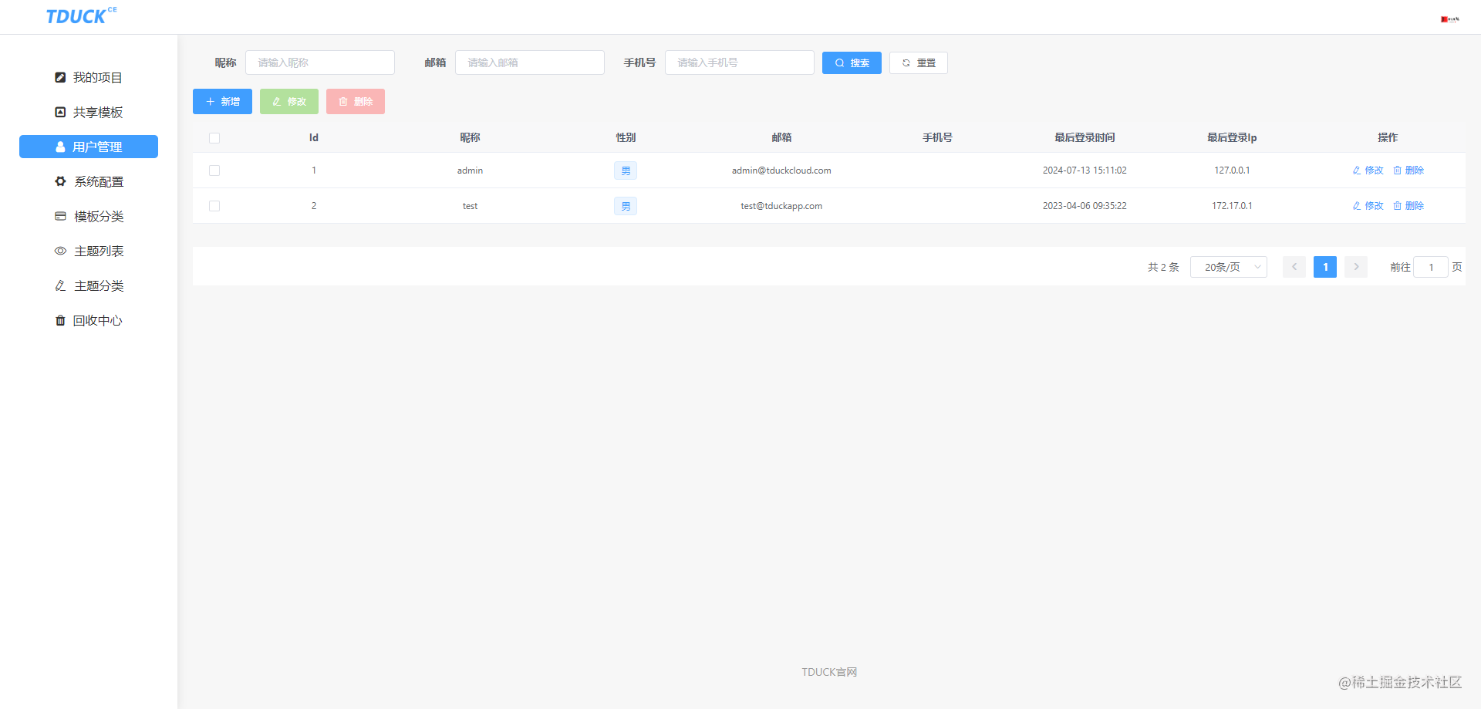
Task: Toggle the select-all header checkbox
Action: [214, 138]
